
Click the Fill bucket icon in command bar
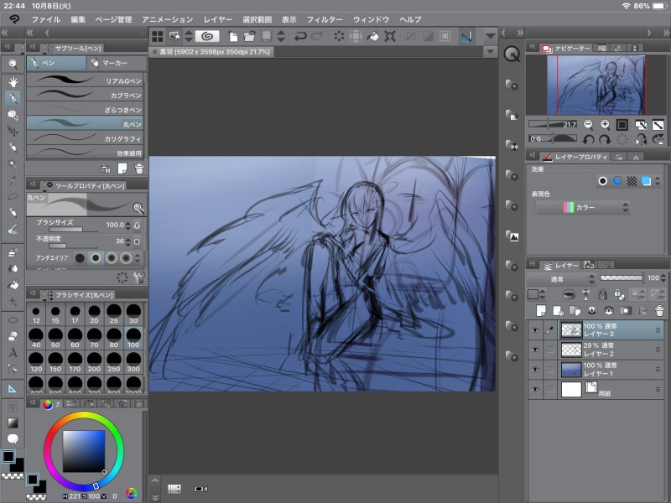[x=372, y=36]
